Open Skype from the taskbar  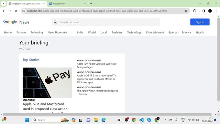coord(149,120)
